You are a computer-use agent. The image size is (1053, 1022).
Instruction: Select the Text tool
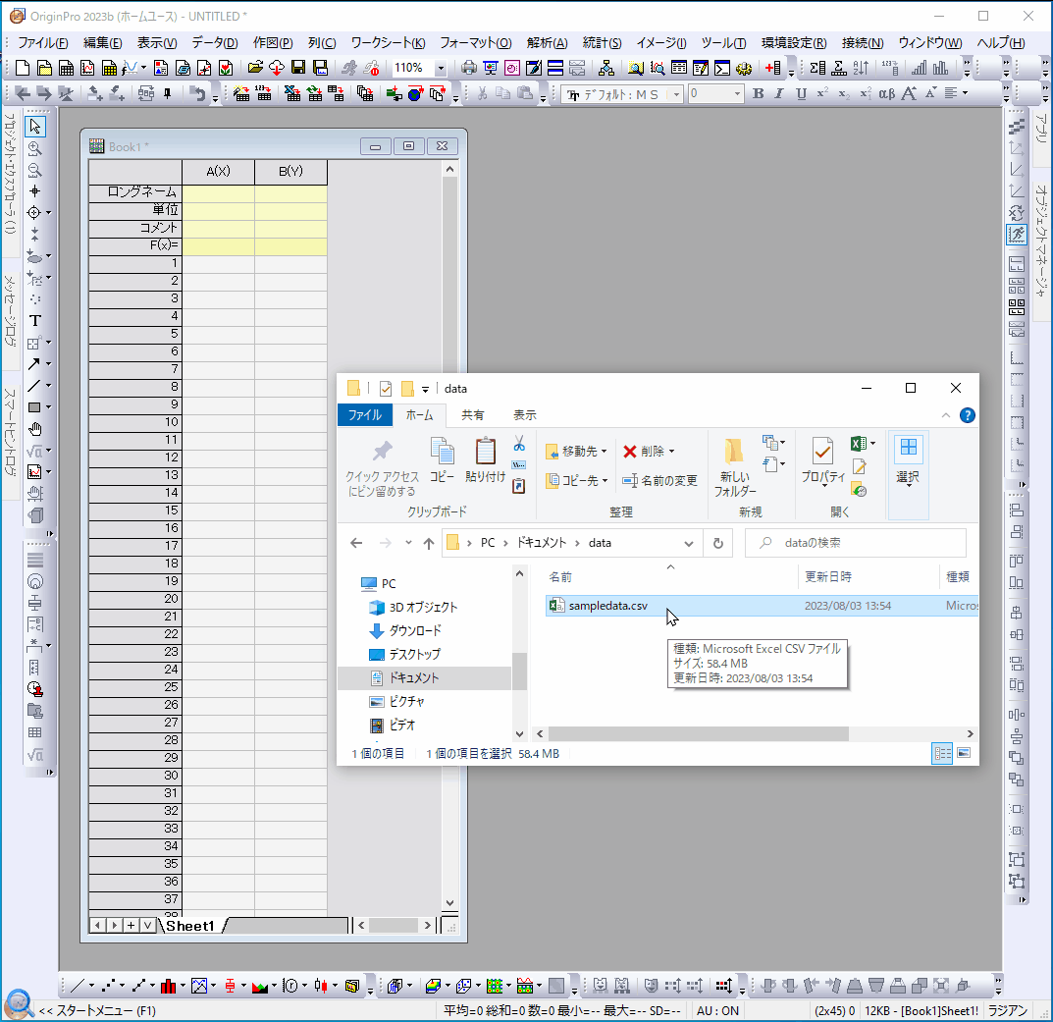(x=35, y=321)
